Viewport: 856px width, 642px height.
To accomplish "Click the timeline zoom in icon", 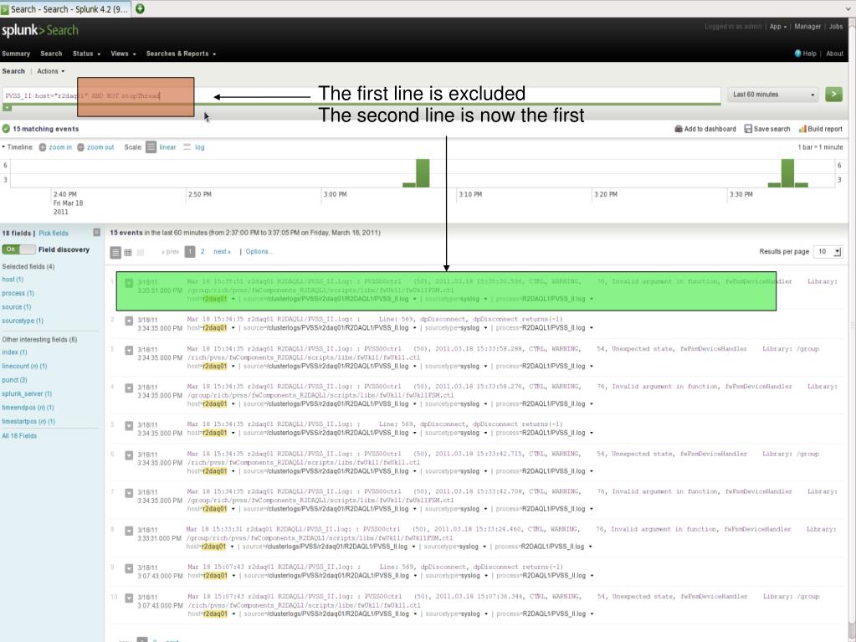I will (43, 147).
